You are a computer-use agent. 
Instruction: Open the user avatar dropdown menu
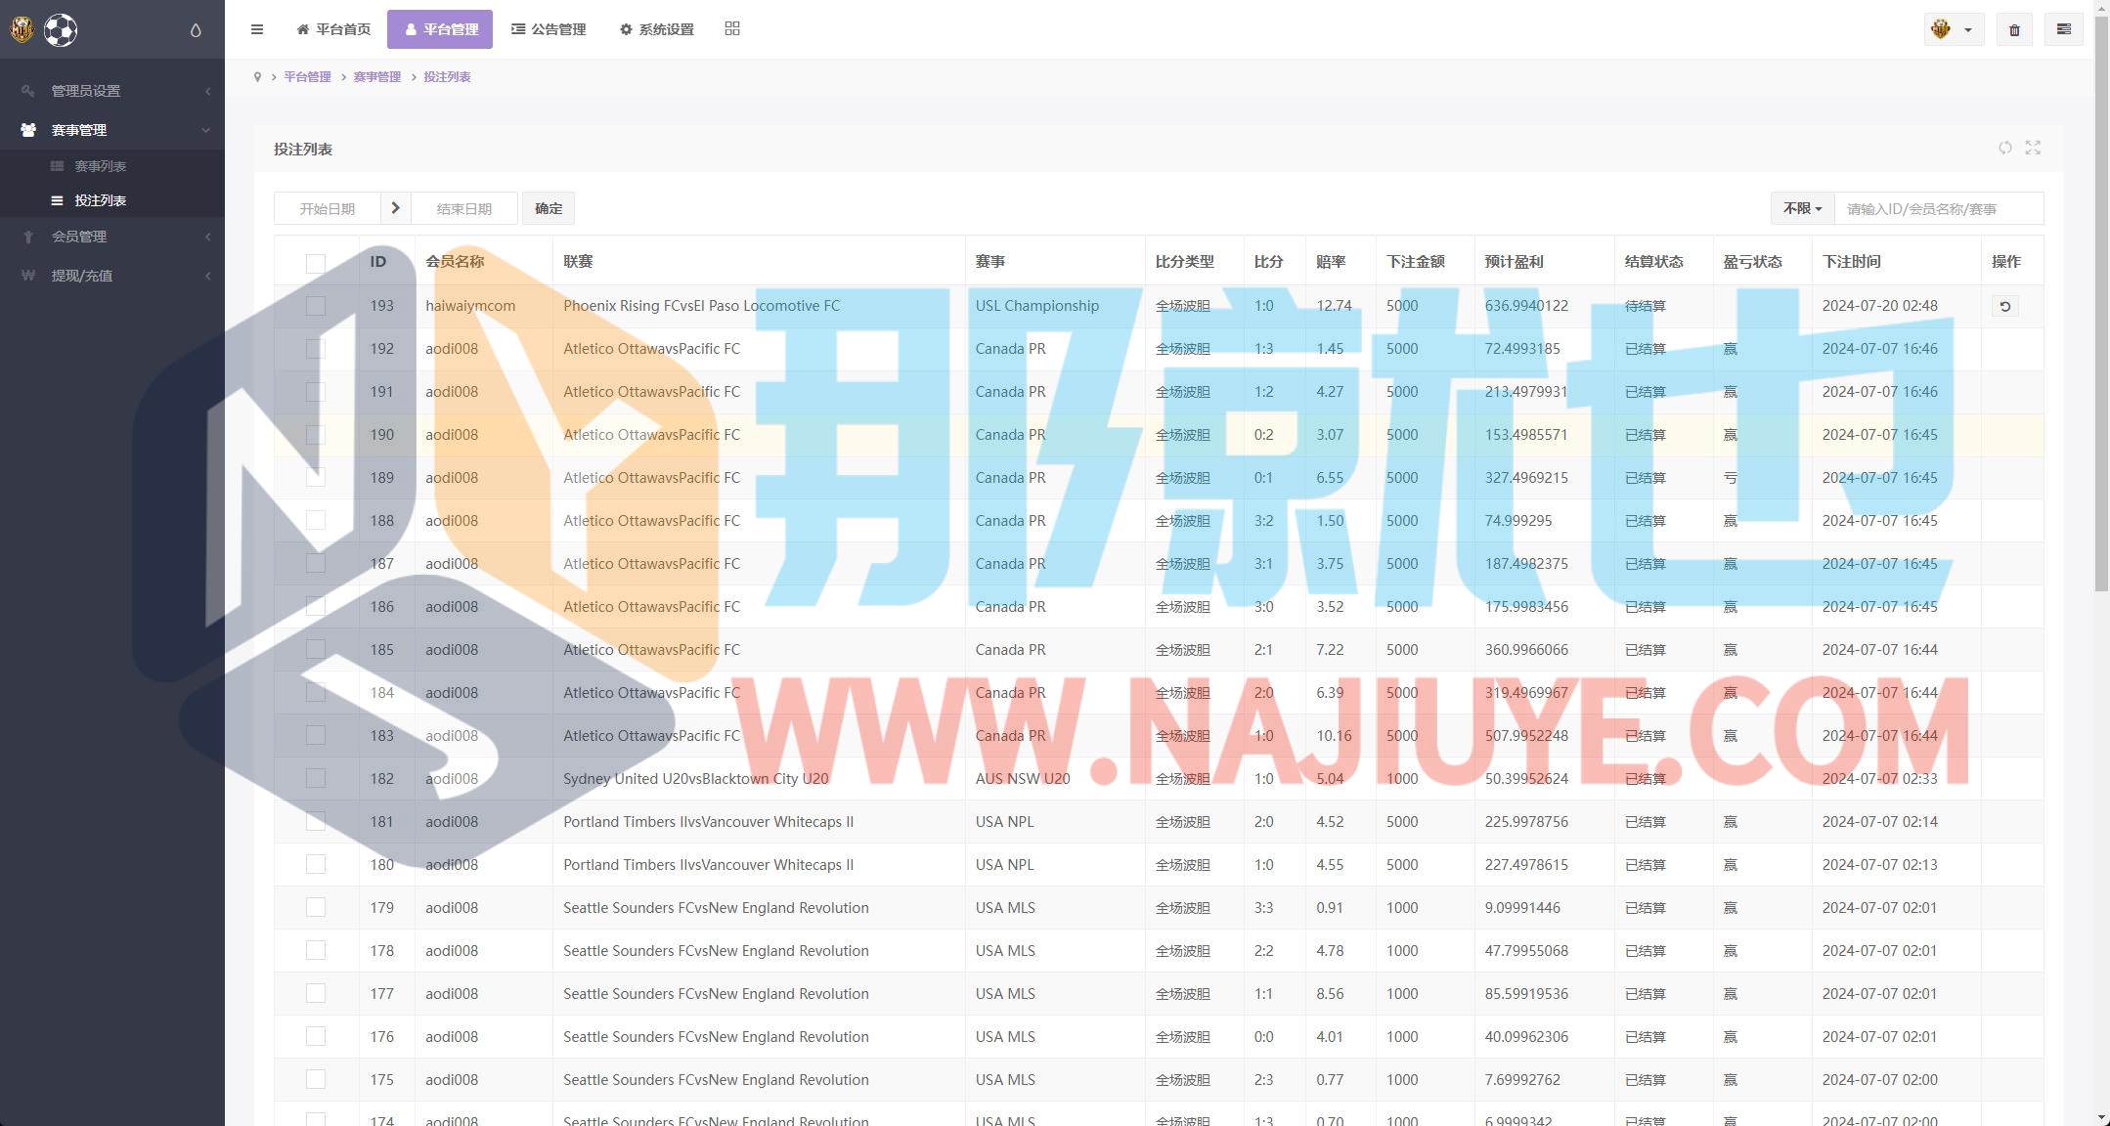[1953, 29]
